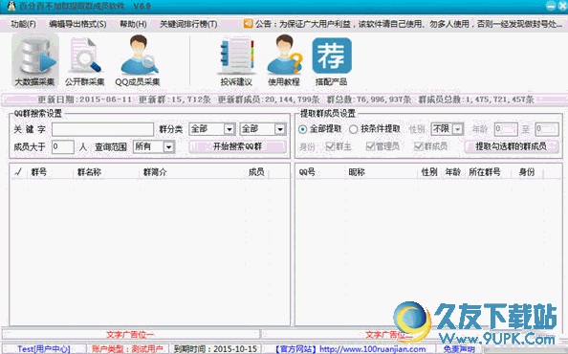Open the 公开群采集 public group collection tool
Screen dimensions: 568x354
point(85,60)
